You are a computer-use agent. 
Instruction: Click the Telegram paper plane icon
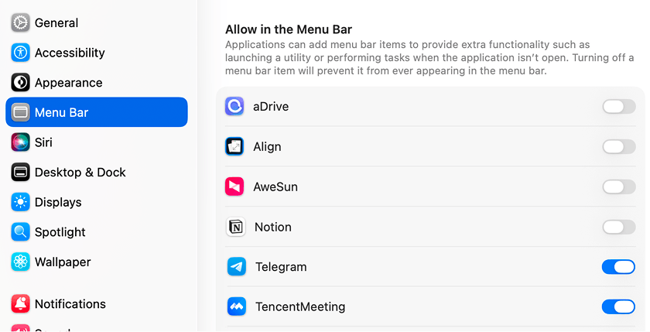[x=237, y=266]
